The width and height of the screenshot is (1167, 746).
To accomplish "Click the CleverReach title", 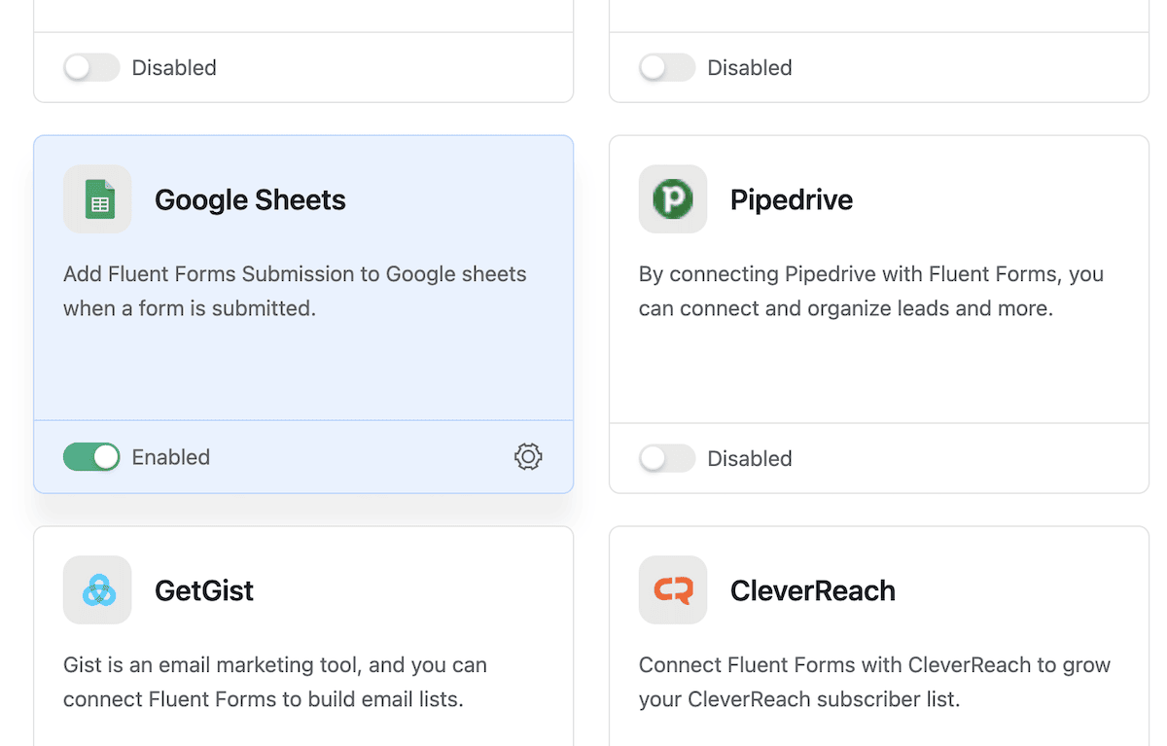I will click(813, 590).
